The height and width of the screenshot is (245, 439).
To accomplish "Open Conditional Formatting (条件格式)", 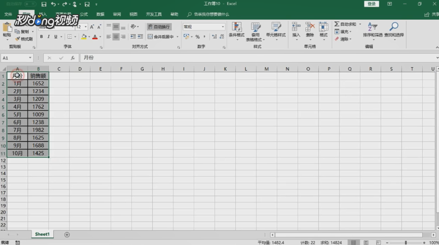I will [236, 30].
